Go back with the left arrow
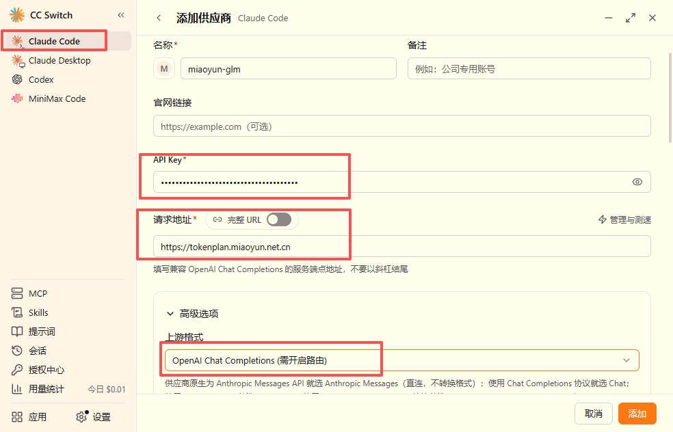673x432 pixels. pos(159,18)
